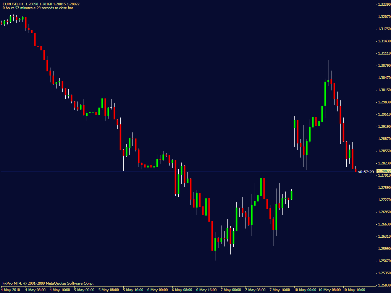Click the 1.30790 price scale label
Viewport: 391px width, 293px height.
coord(383,66)
